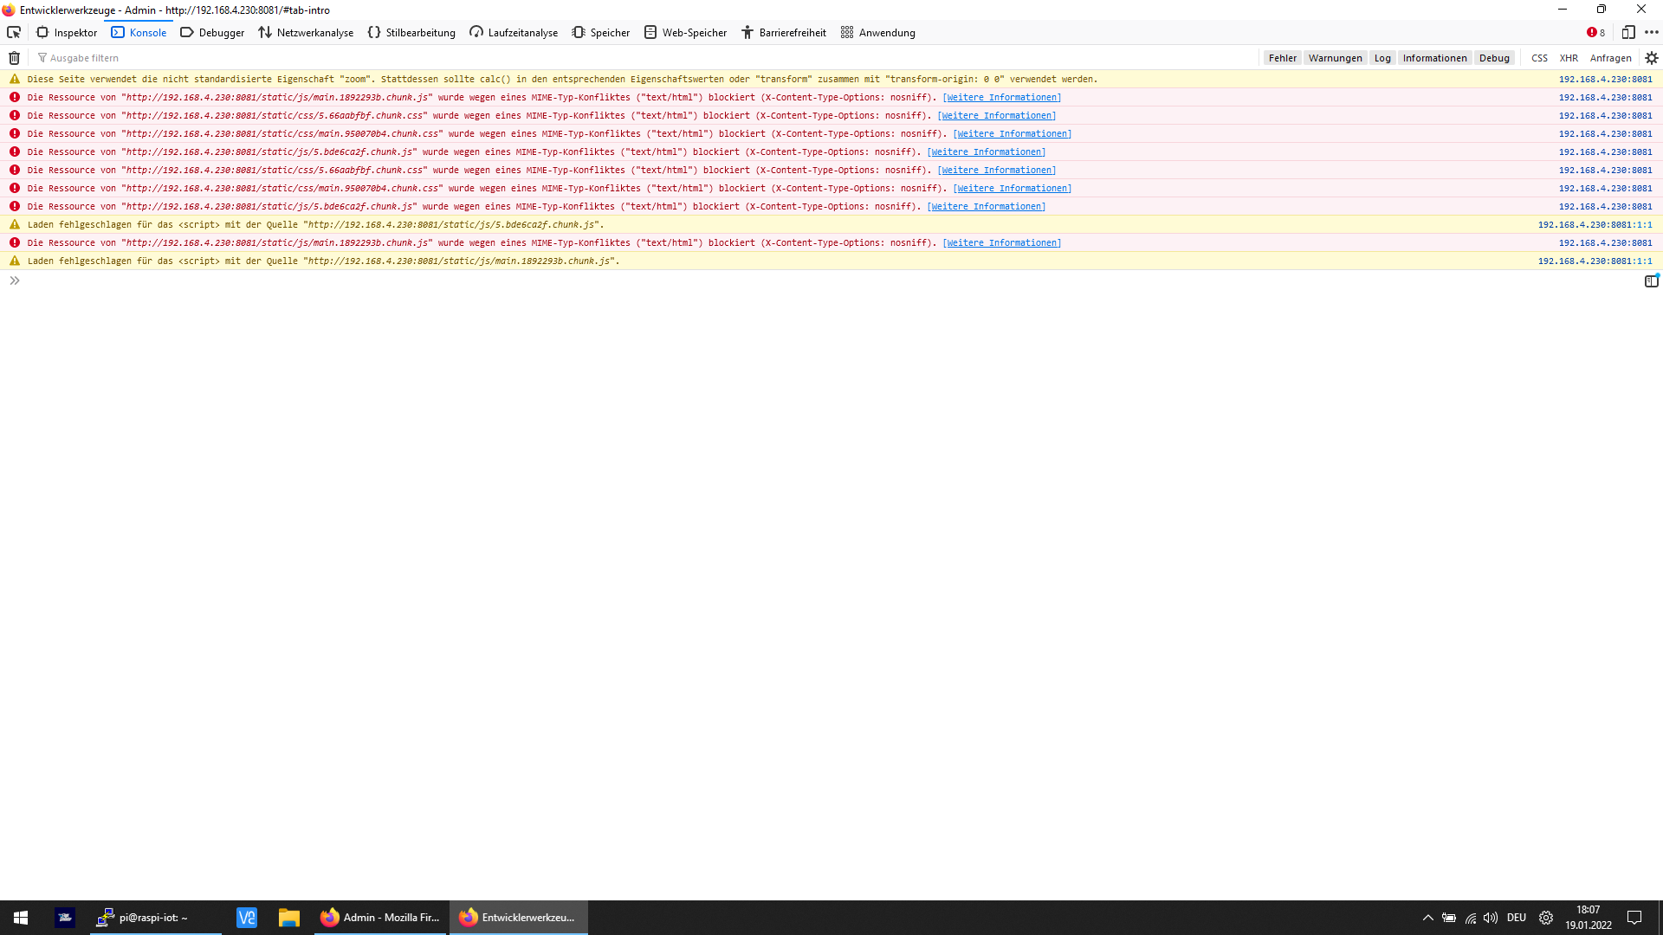Screen dimensions: 1663x935
Task: Toggle the Fehler filter button
Action: pyautogui.click(x=1282, y=58)
